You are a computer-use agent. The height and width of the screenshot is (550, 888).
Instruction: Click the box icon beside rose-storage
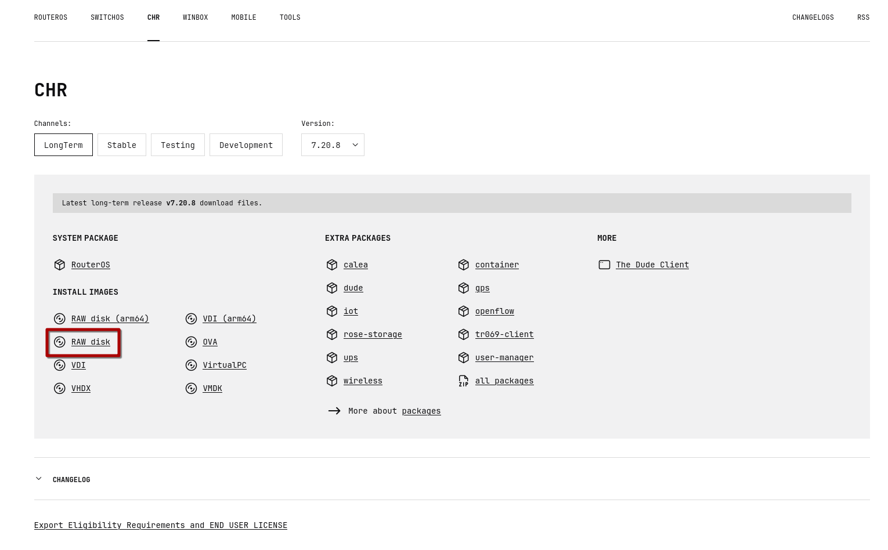coord(332,334)
